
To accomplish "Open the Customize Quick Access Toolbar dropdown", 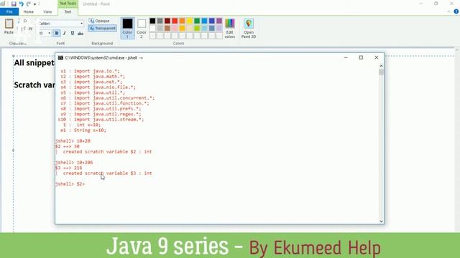I will [x=34, y=4].
